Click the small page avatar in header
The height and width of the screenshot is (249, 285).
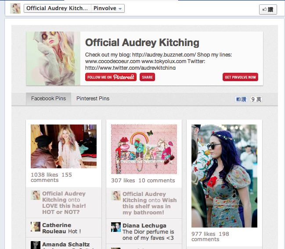point(15,8)
